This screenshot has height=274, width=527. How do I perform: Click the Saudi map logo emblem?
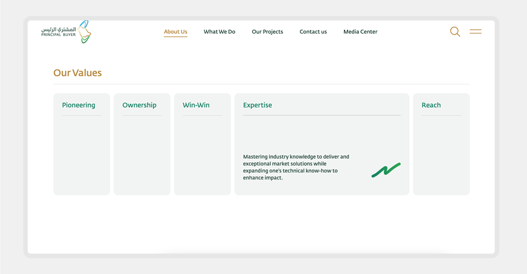85,32
